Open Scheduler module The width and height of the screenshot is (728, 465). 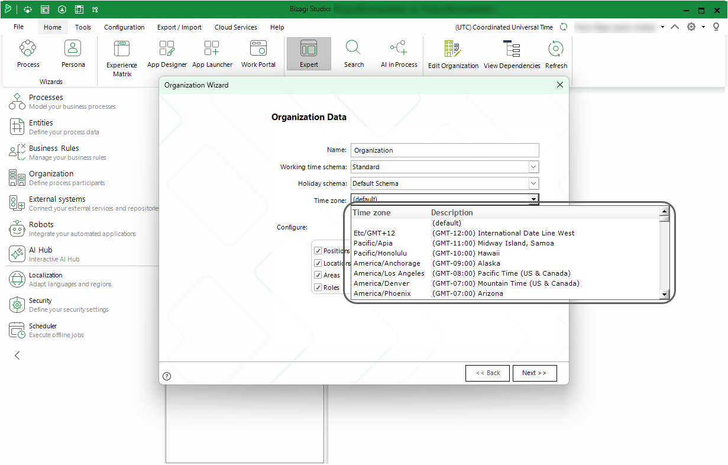pos(46,330)
